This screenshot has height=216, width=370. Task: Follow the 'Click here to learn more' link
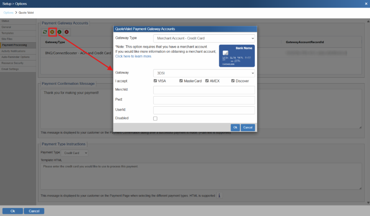coord(134,56)
